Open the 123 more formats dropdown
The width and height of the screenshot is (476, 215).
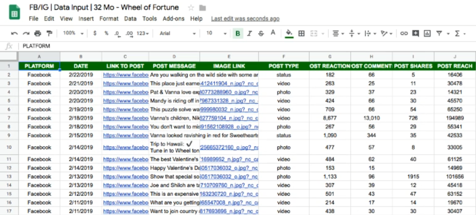[142, 33]
